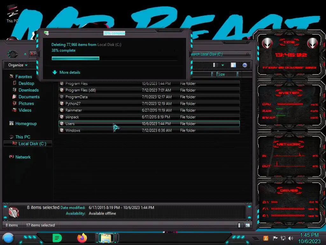Click the search magnifier icon

click(x=247, y=54)
